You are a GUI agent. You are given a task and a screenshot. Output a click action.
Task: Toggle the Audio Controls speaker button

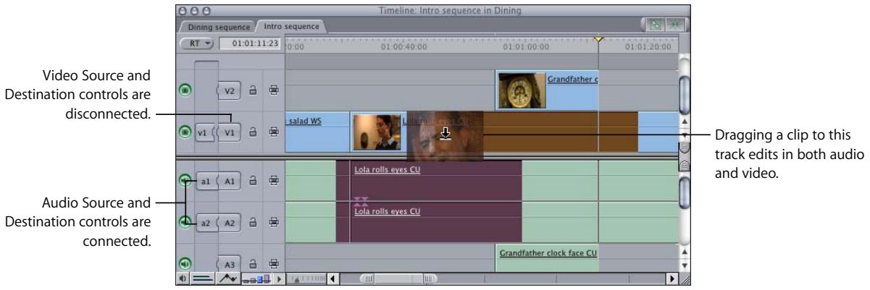coord(181,278)
